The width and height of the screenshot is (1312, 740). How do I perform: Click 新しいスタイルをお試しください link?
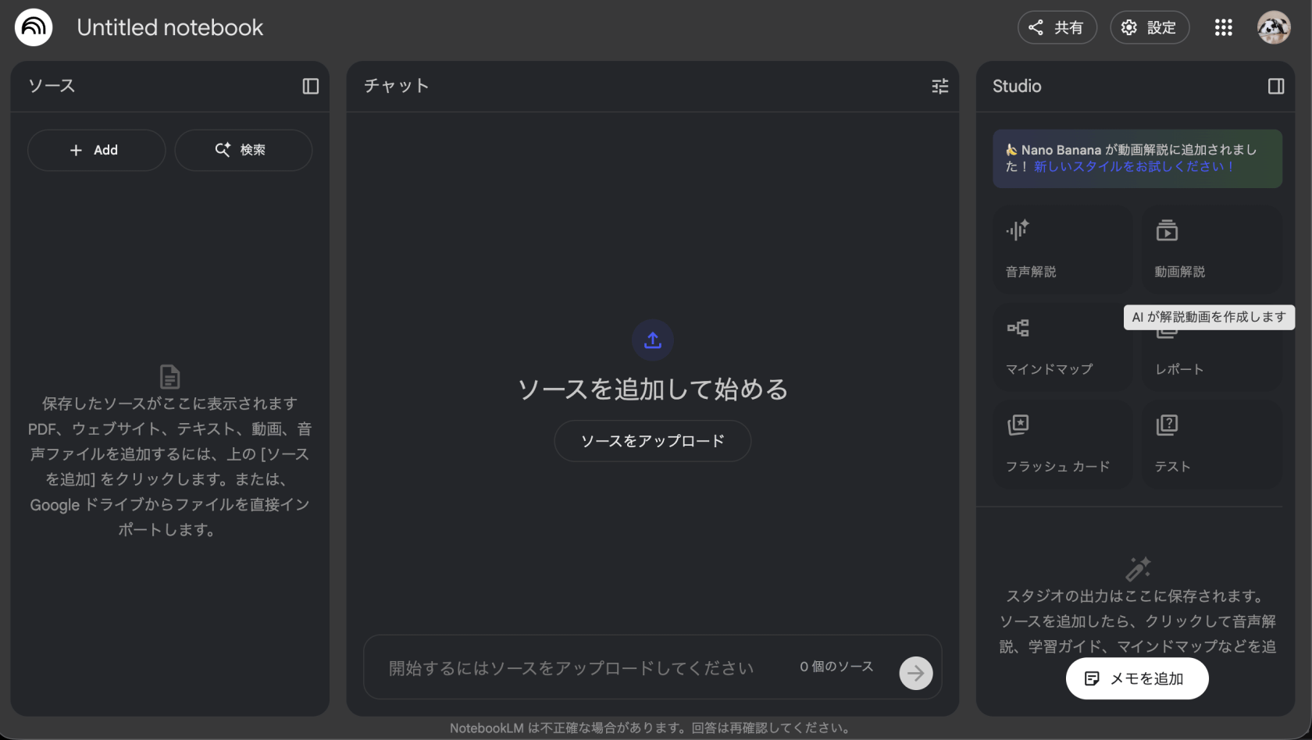1134,167
